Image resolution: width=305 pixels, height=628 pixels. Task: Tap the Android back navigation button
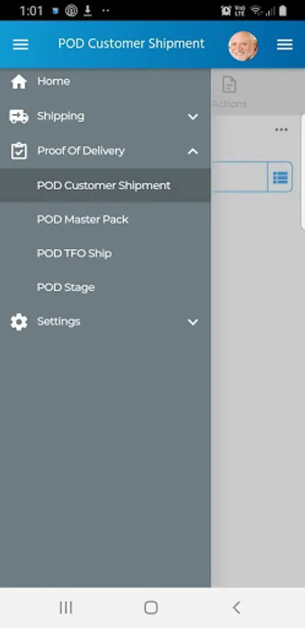tap(236, 608)
